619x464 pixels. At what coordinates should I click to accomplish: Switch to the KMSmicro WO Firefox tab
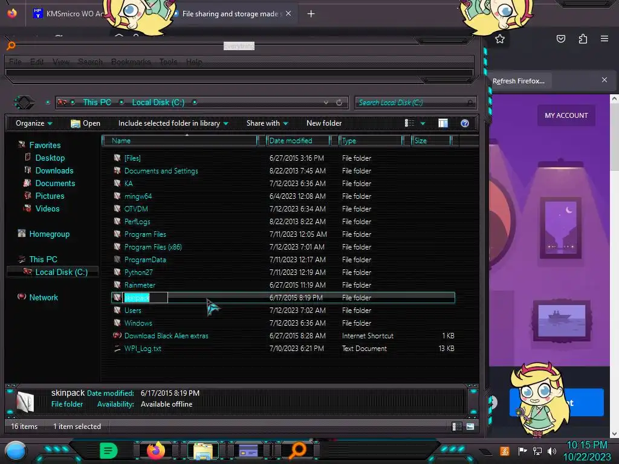tap(68, 13)
